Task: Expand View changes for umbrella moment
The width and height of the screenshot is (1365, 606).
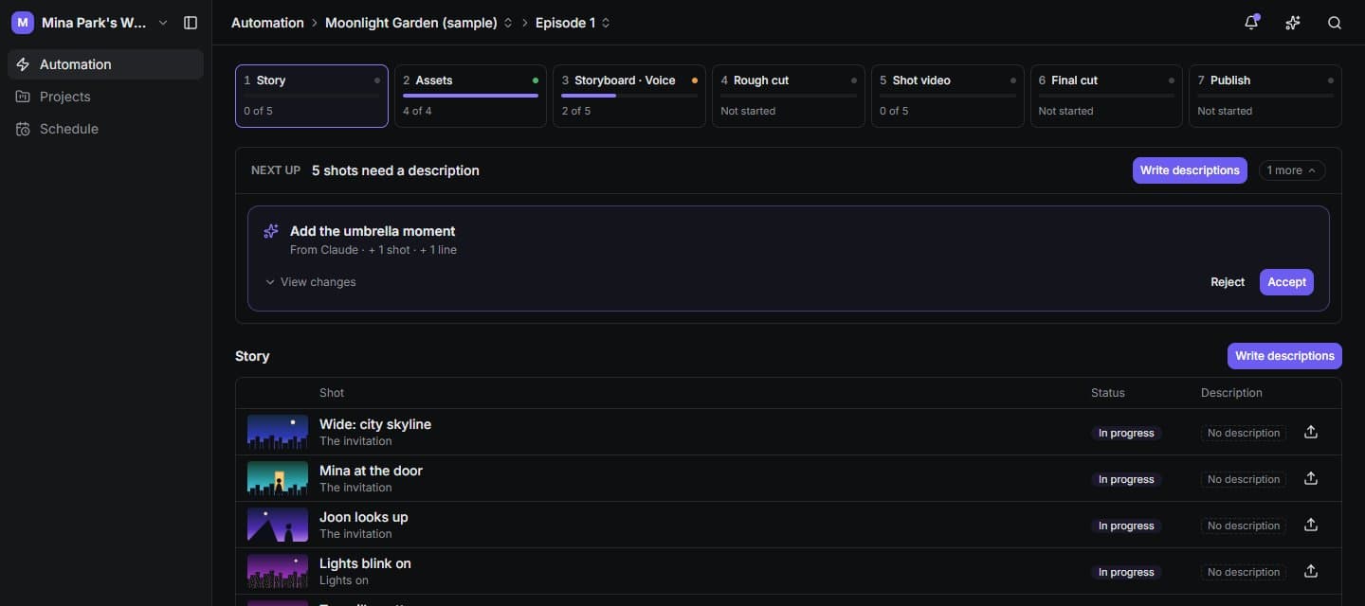Action: (x=311, y=282)
